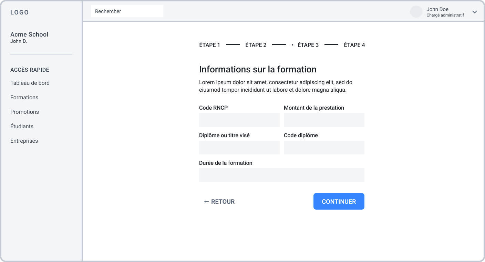Click the Montant de la prestation field
The image size is (485, 262).
point(324,120)
